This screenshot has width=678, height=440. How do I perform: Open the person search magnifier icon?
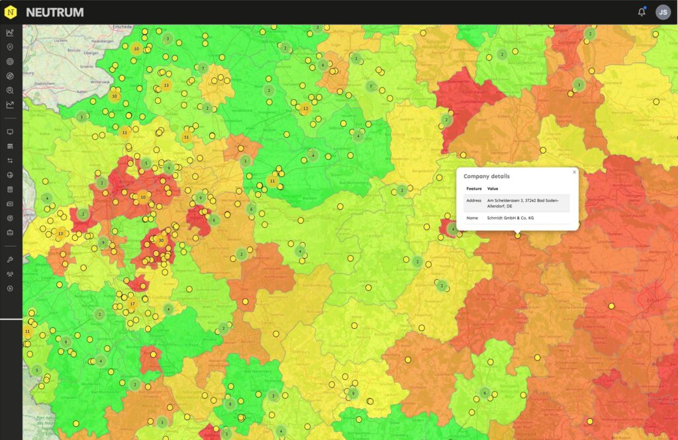point(10,90)
